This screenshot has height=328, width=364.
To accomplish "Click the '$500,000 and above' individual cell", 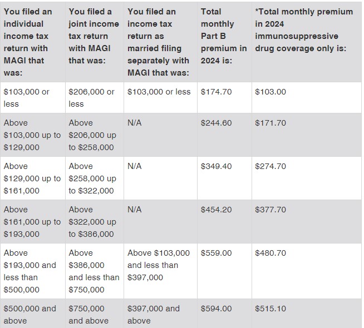I will pyautogui.click(x=30, y=314).
